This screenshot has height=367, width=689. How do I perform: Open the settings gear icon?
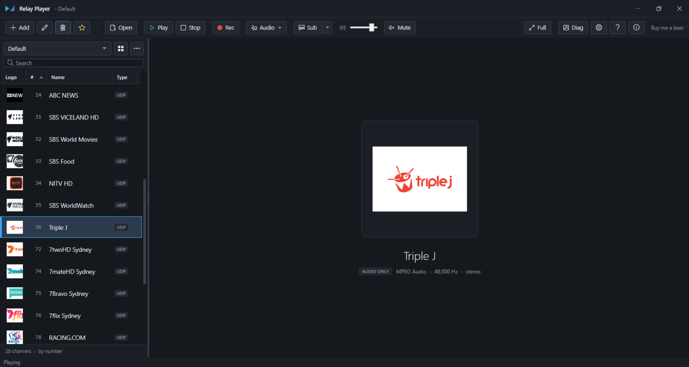[599, 28]
